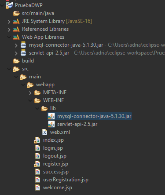The image size is (165, 195).
Task: Select servlet-api-2.5.jar label under Web App Libraries
Action: point(49,53)
